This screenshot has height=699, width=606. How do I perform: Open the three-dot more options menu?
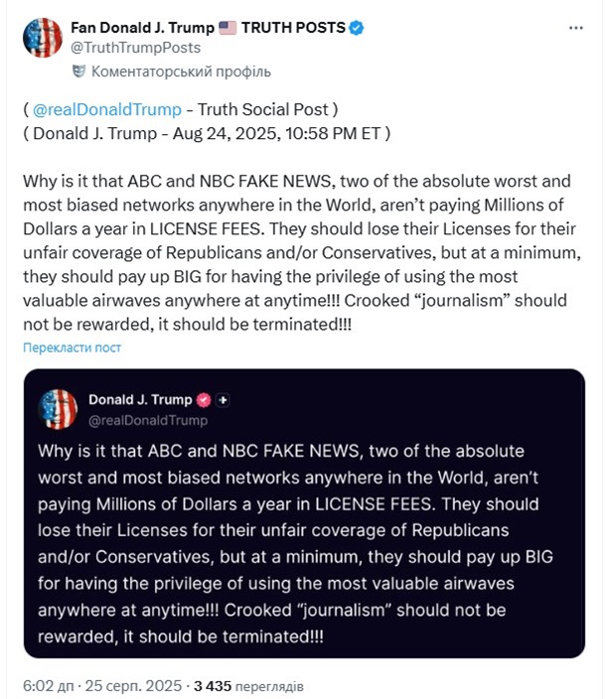(x=575, y=28)
